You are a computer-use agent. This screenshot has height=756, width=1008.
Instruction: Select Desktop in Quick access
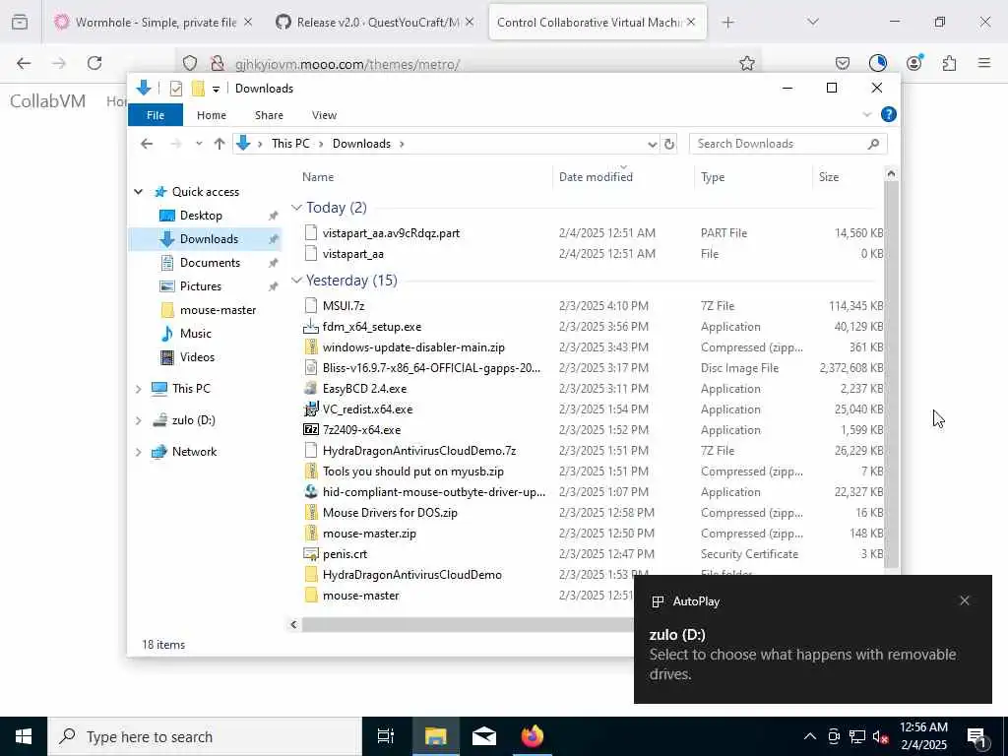pos(201,216)
